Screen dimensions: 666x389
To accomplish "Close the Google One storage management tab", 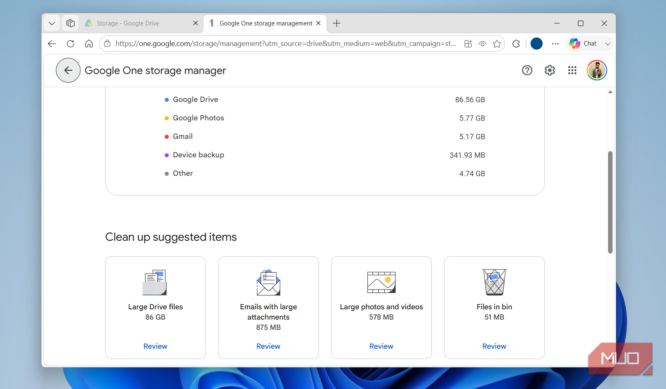I will pos(318,23).
